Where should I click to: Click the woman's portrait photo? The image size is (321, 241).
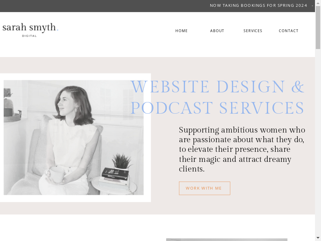click(73, 137)
